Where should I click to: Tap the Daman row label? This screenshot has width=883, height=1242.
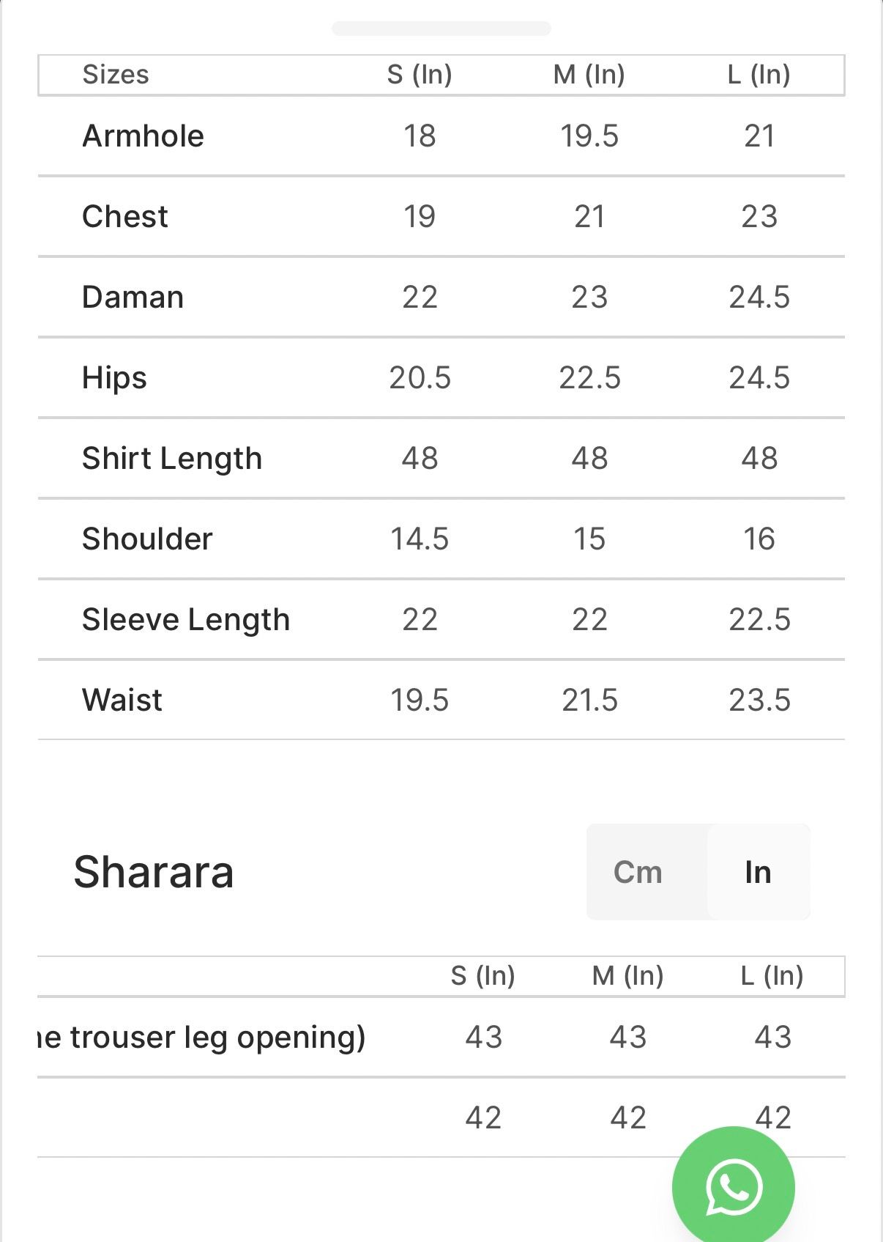click(x=133, y=297)
